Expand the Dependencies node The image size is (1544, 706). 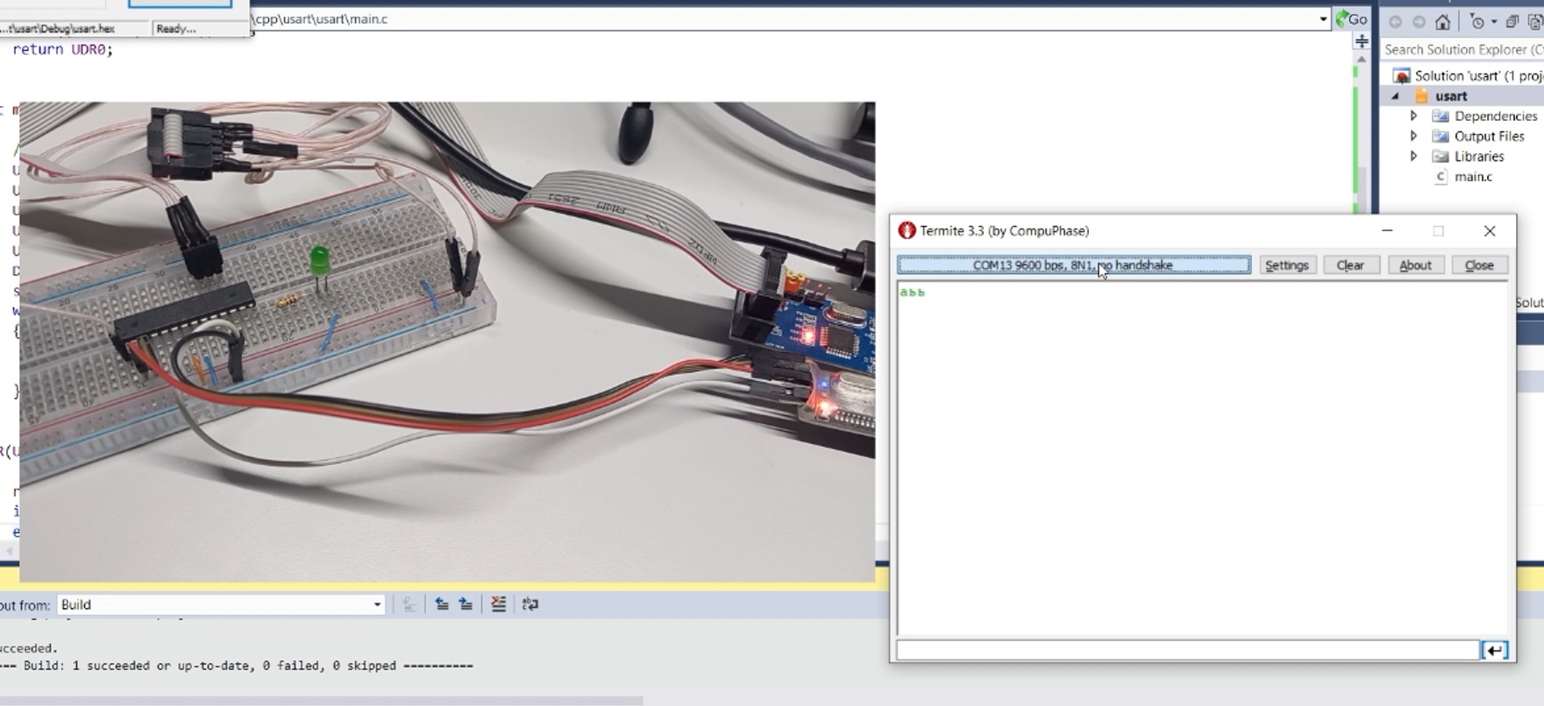click(1413, 116)
